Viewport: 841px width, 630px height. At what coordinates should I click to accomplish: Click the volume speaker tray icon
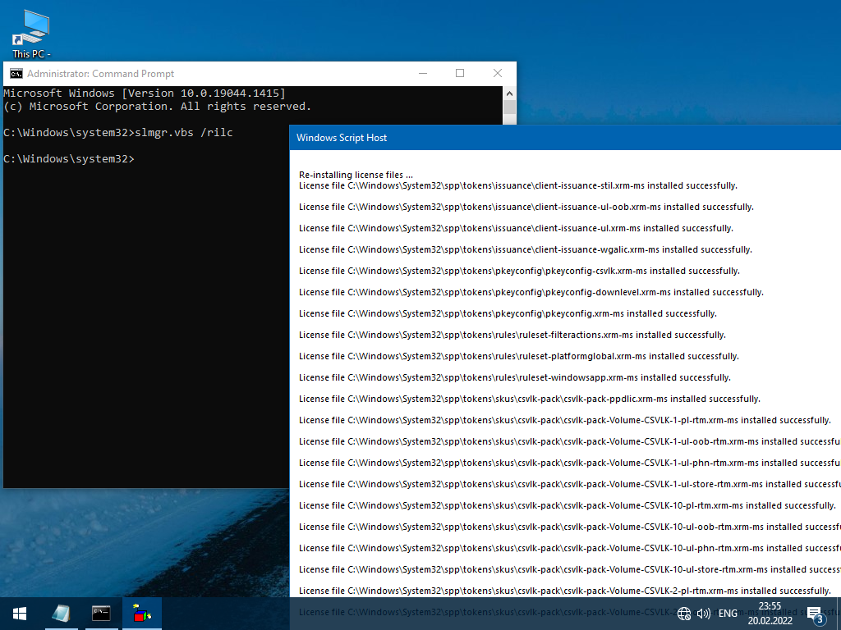[704, 613]
